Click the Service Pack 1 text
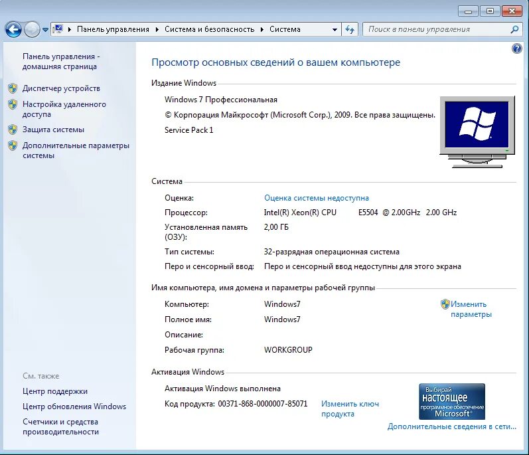 [189, 130]
